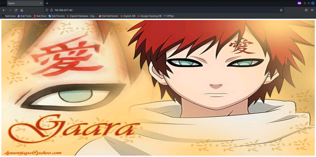Click the purple private browsing mask icon
This screenshot has width=316, height=157.
pyautogui.click(x=299, y=3)
